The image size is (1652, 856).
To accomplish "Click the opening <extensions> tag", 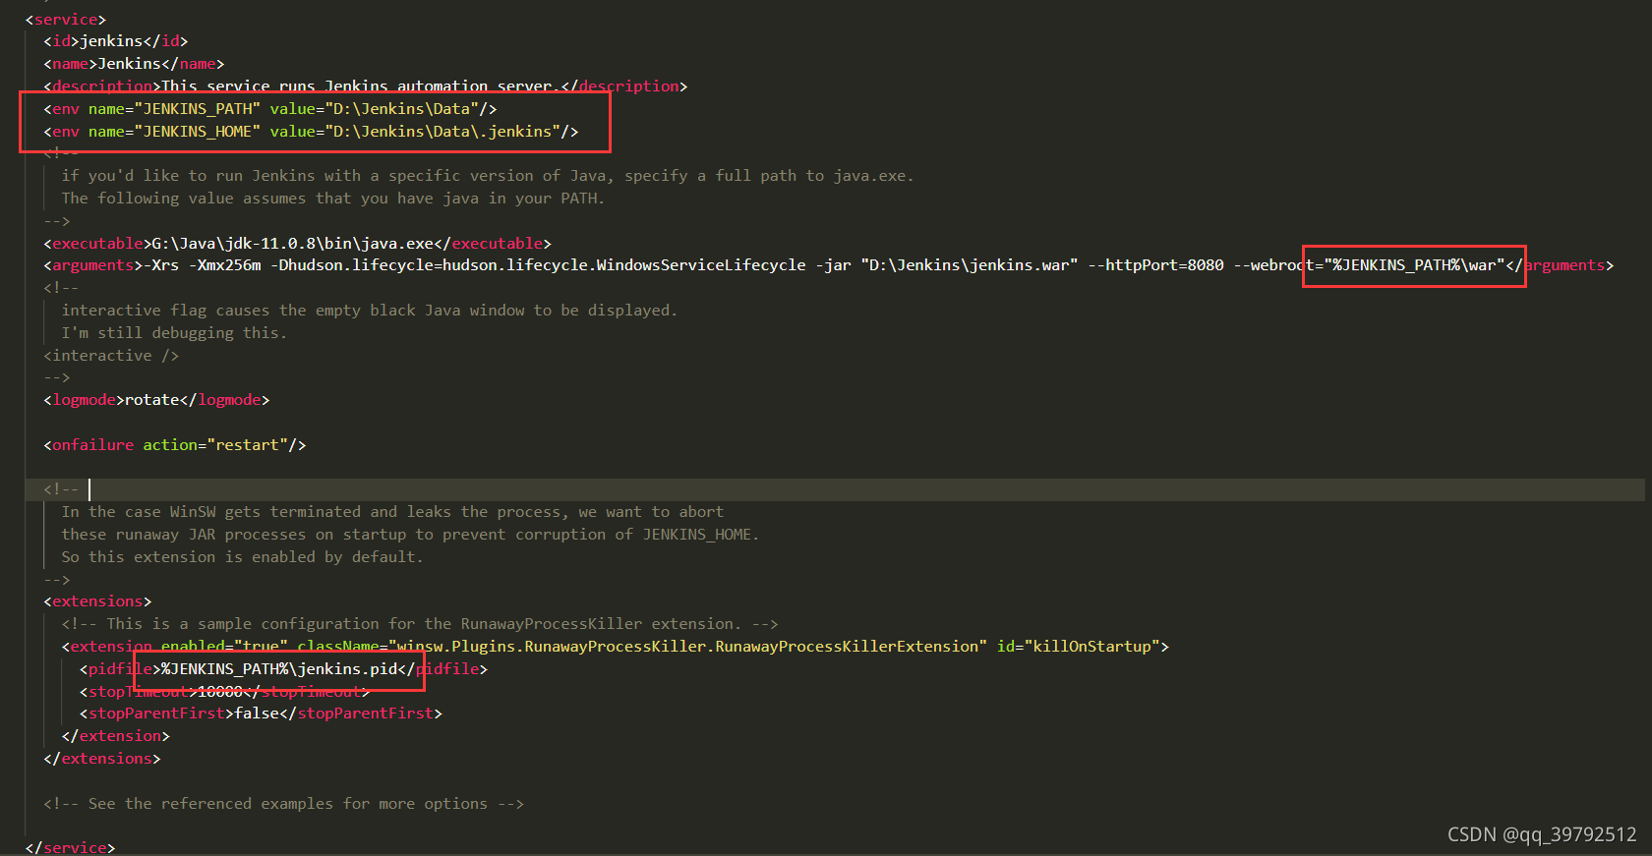I will [x=97, y=601].
